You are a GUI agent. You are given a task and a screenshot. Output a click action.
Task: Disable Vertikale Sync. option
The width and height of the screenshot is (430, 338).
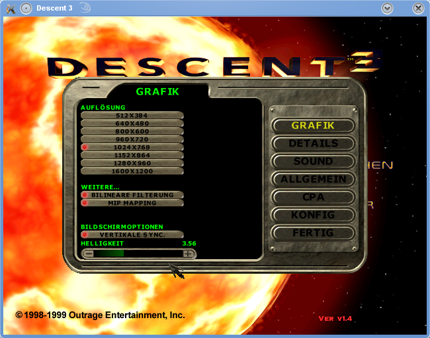(132, 235)
